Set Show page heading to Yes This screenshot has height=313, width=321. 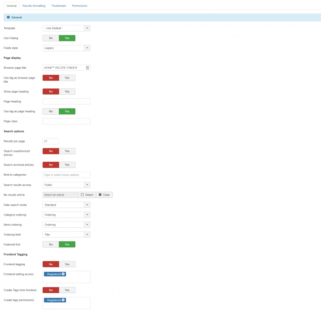[67, 92]
